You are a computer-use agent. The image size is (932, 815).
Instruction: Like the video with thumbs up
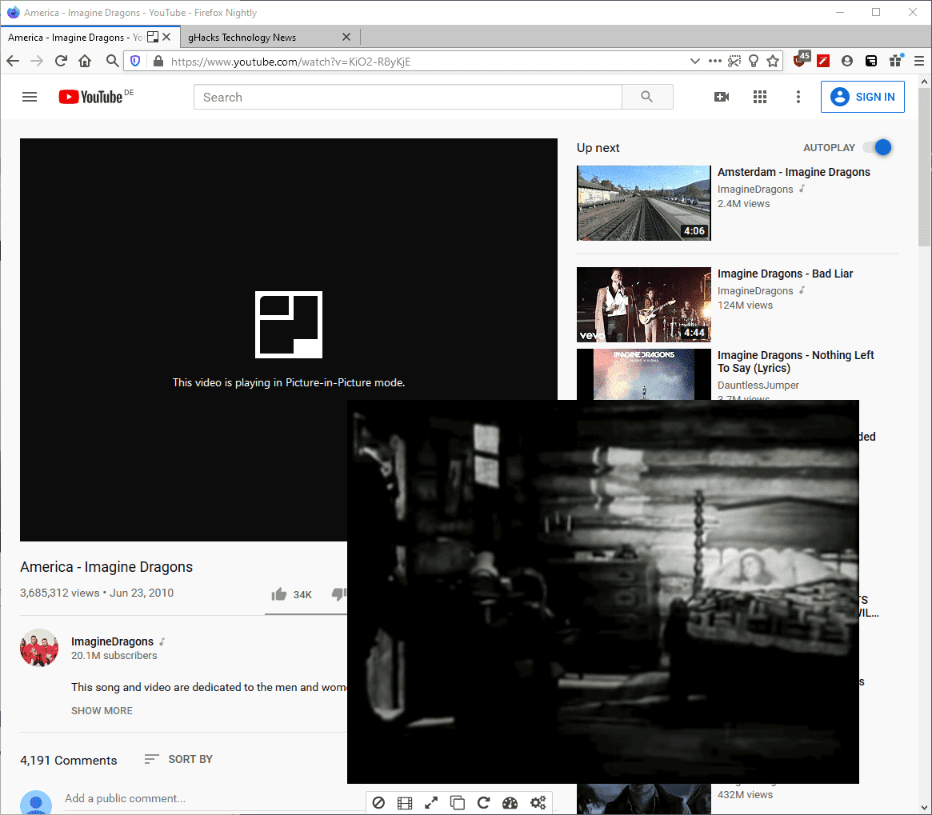(278, 594)
